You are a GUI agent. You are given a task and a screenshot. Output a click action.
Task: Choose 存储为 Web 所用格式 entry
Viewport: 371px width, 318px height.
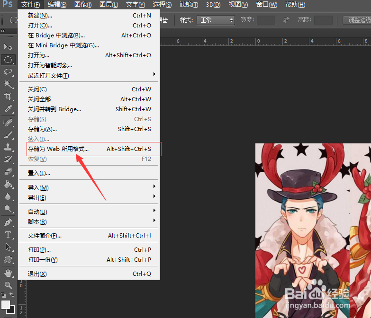pos(89,149)
